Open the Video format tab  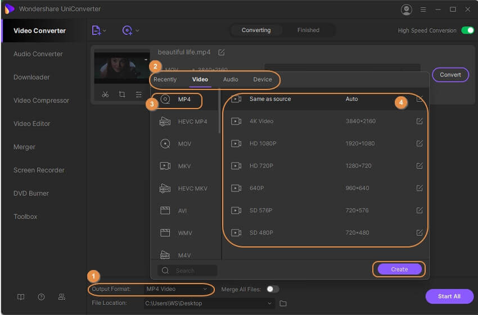coord(200,79)
